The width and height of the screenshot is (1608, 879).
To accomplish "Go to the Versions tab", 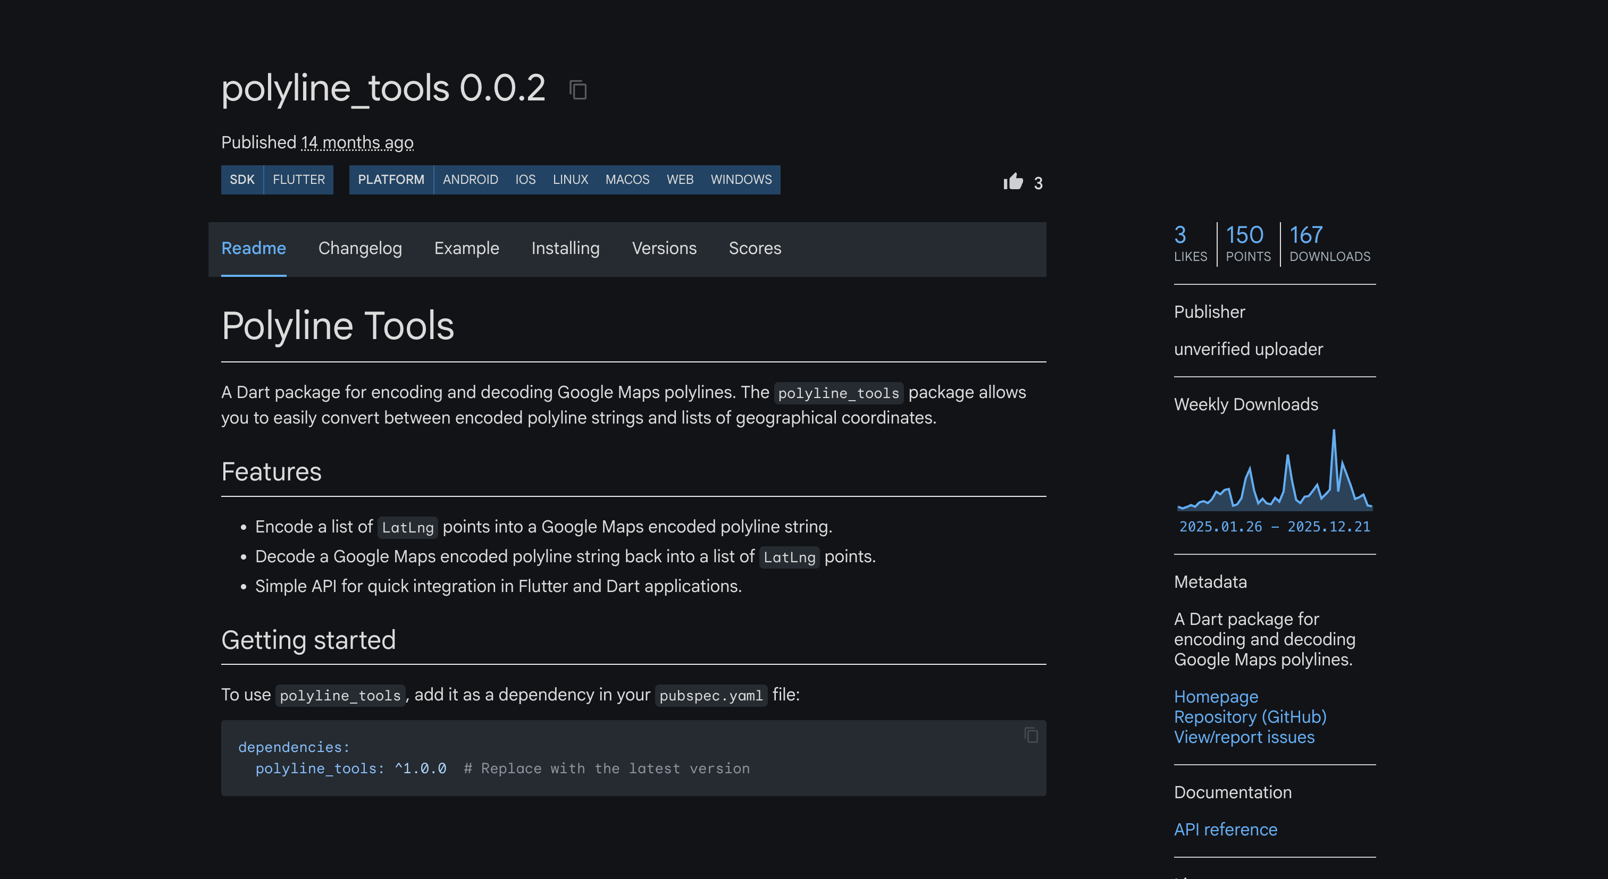I will (664, 248).
